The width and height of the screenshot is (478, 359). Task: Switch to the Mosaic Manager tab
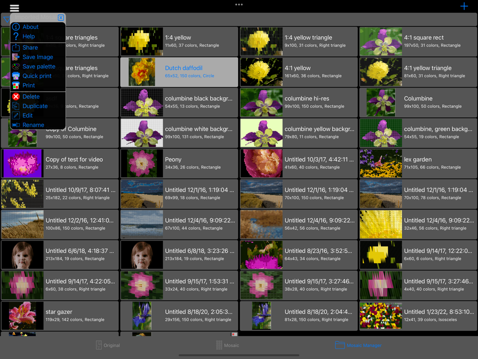pos(358,345)
